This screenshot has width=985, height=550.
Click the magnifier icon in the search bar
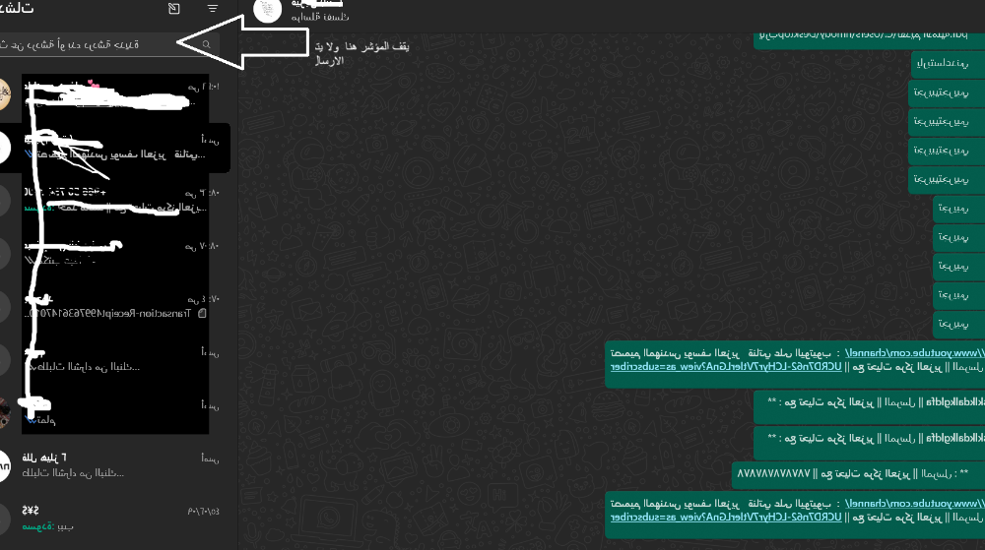pos(206,44)
